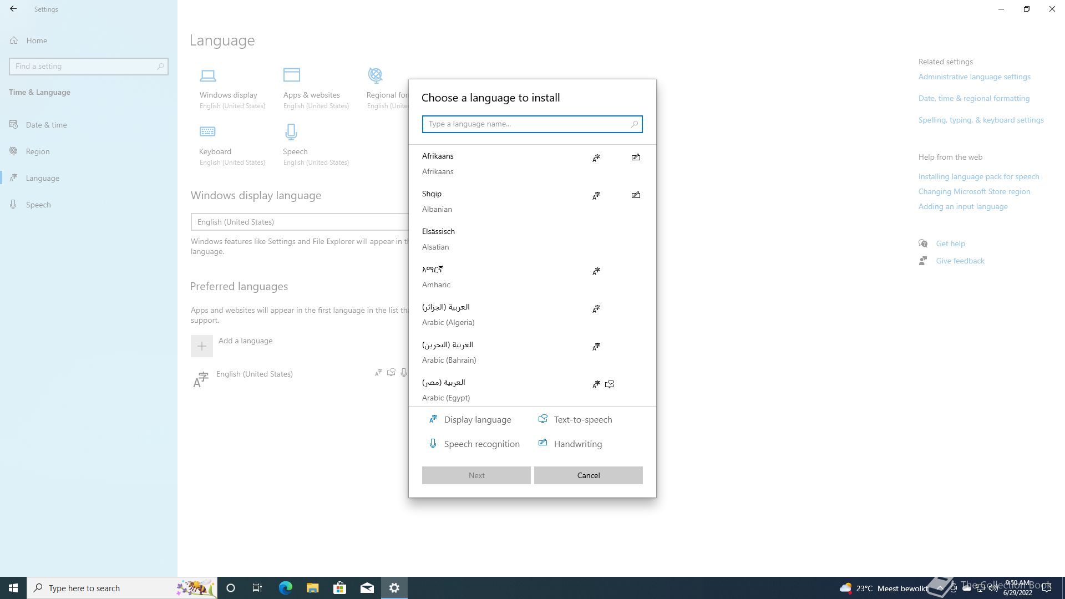Click the Keyboard language icon
The image size is (1065, 599).
point(207,131)
